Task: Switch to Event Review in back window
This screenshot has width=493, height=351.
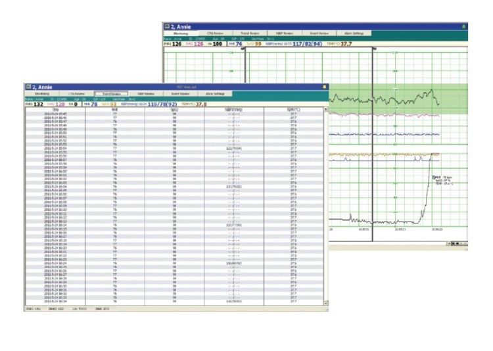Action: [317, 33]
